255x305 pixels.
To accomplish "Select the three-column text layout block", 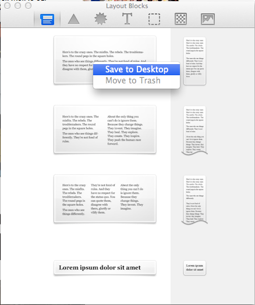I will click(x=105, y=199).
